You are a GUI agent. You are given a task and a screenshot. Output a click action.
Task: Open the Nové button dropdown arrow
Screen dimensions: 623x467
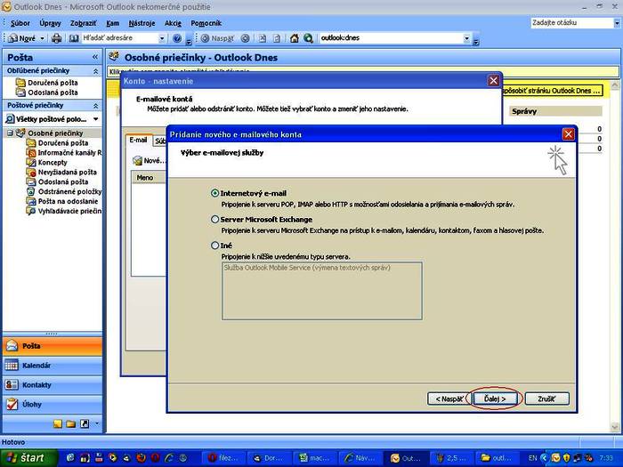(42, 38)
